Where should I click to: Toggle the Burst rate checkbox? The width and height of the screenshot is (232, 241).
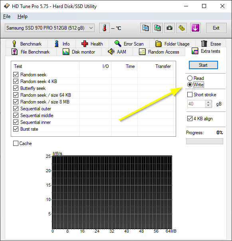tap(16, 129)
